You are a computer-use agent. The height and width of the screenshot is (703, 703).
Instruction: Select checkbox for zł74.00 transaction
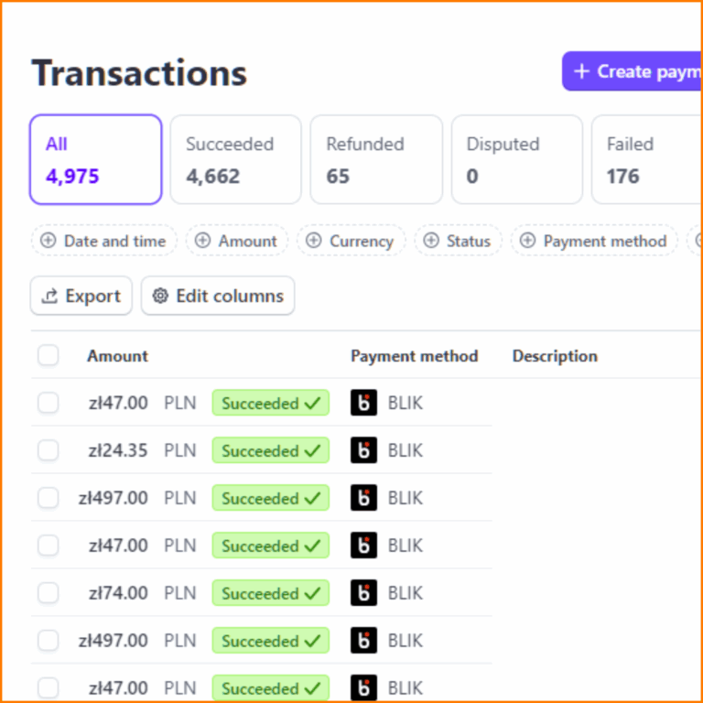click(x=48, y=593)
